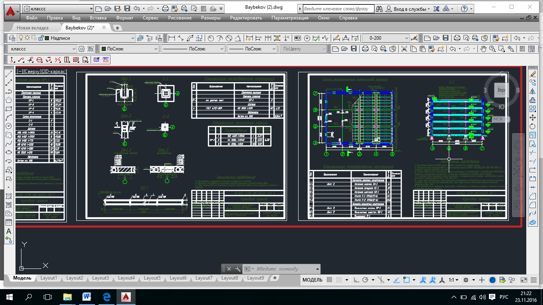Viewport: 543px width, 305px height.
Task: Switch to the Layout9 tab
Action: pos(256,278)
